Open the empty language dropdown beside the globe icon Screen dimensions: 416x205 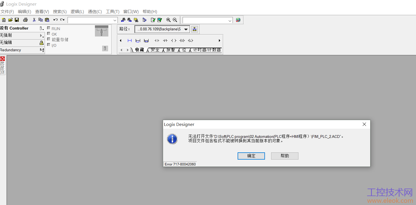[230, 20]
